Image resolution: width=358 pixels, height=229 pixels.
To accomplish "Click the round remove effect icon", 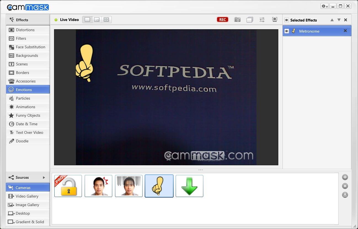I will tap(345, 186).
